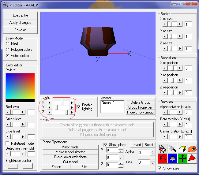The image size is (199, 175).
Task: Toggle Show plane checkbox
Action: [x=105, y=145]
